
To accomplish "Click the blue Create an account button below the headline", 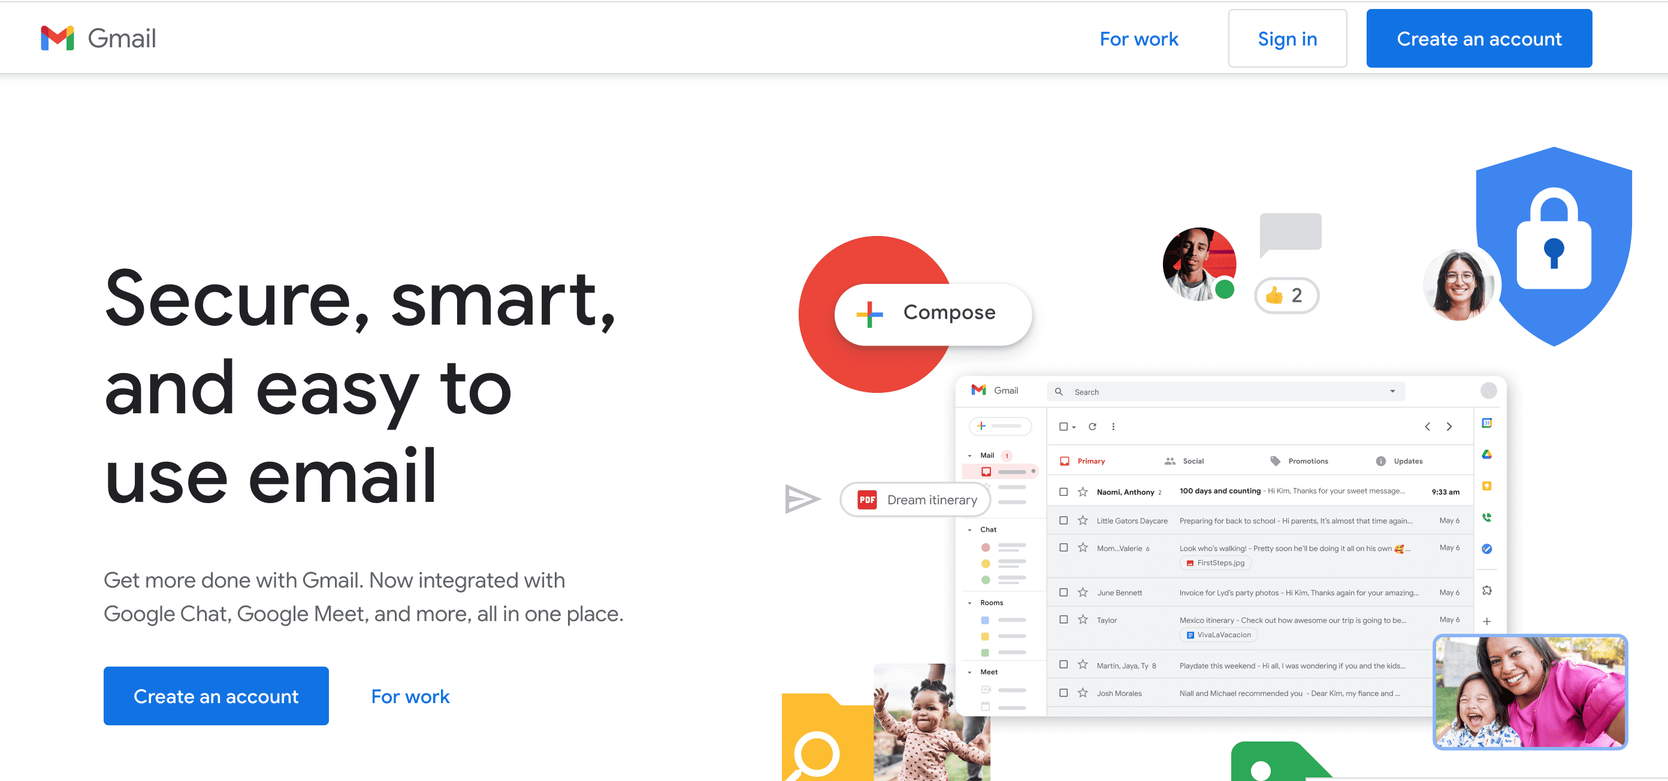I will [216, 695].
